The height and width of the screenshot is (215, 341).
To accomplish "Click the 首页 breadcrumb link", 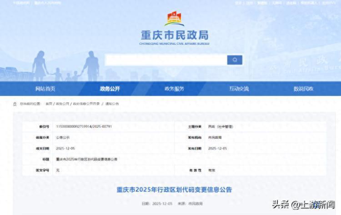I will pos(49,104).
